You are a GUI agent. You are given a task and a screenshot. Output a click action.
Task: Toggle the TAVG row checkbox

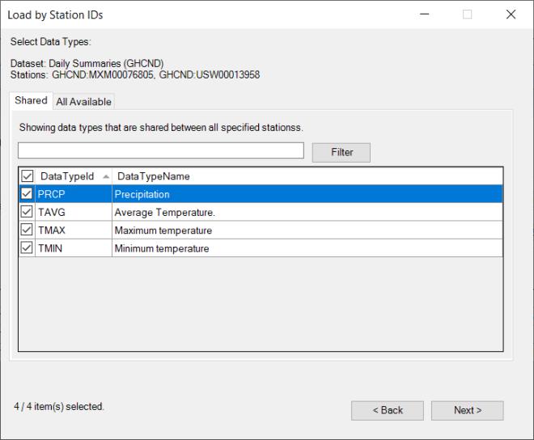(x=27, y=213)
